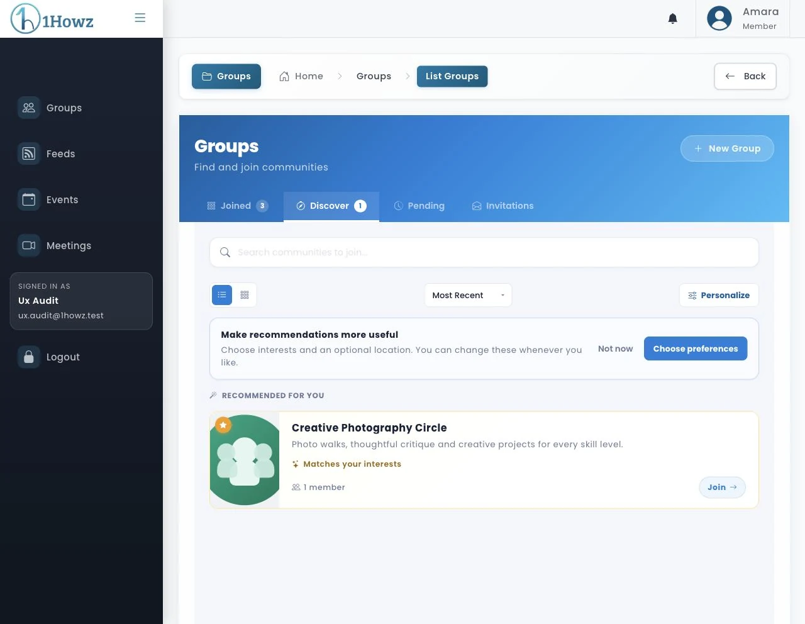The image size is (805, 624).
Task: Click the Make recommendations more useful heading
Action: coord(309,335)
